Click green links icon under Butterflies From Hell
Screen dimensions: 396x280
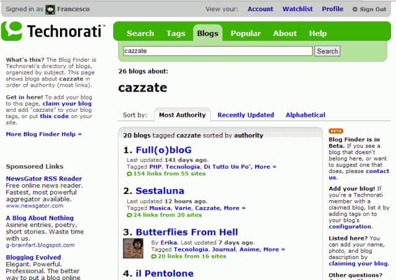(x=154, y=257)
